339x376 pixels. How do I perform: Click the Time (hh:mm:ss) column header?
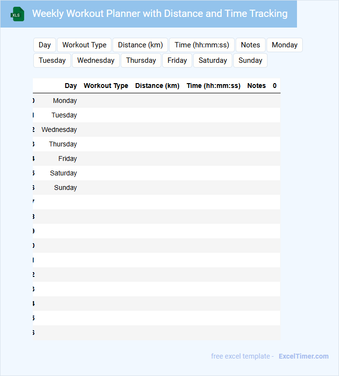point(213,86)
